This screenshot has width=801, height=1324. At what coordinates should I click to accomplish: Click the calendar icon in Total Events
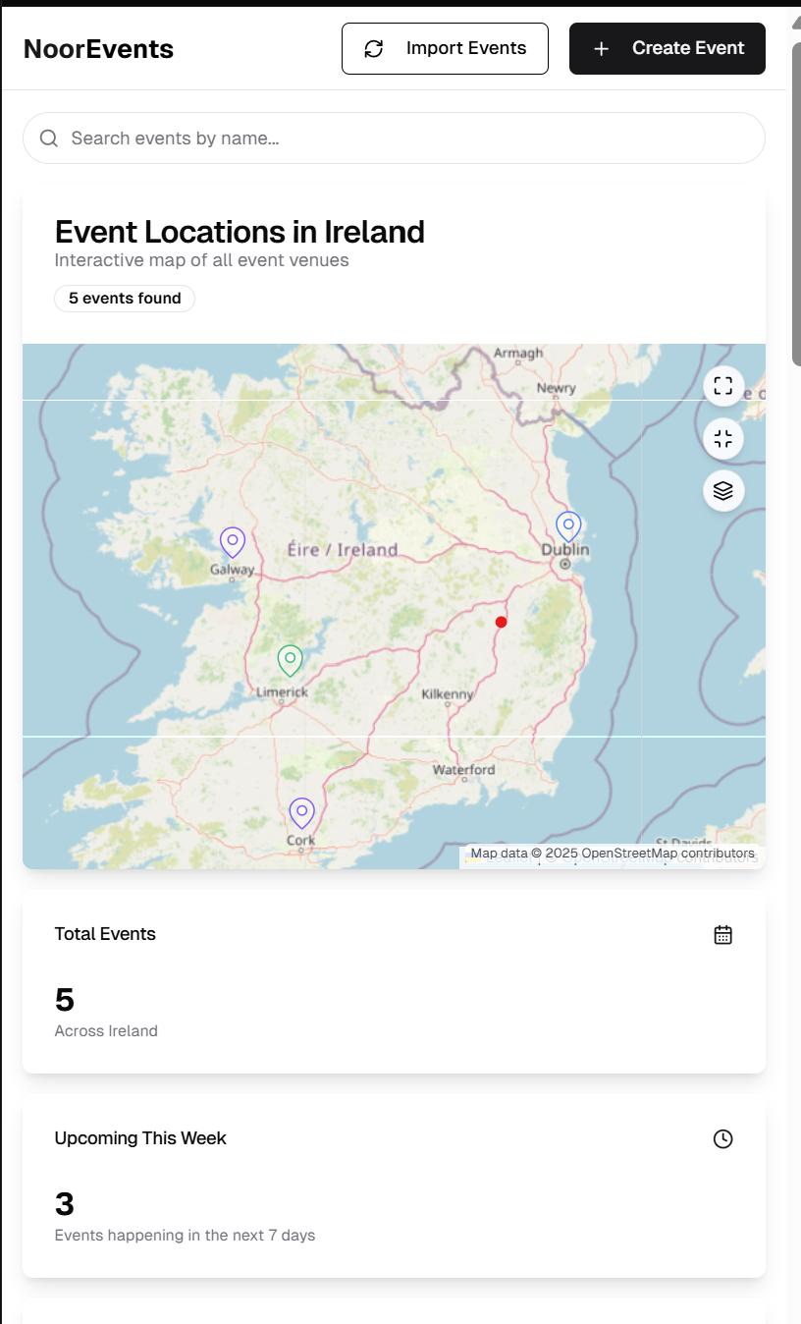click(x=723, y=935)
